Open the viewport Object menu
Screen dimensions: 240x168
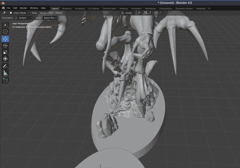[59, 13]
